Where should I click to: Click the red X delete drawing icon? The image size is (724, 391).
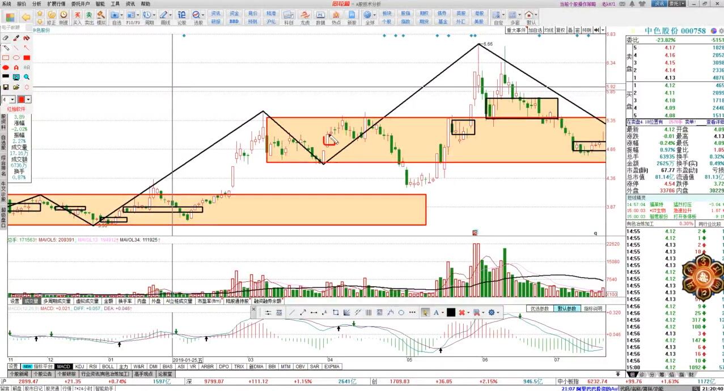(x=462, y=312)
